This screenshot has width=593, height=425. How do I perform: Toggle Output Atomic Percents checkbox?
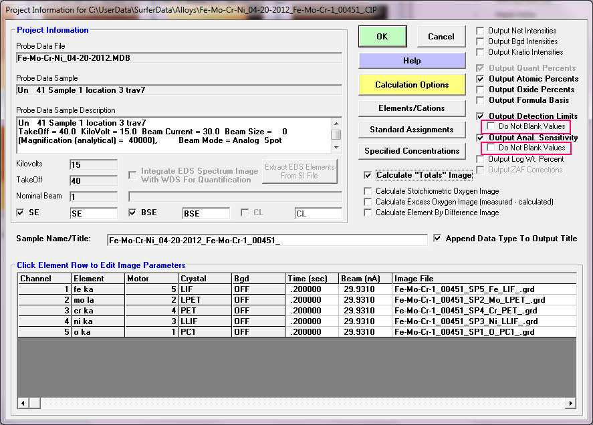480,79
